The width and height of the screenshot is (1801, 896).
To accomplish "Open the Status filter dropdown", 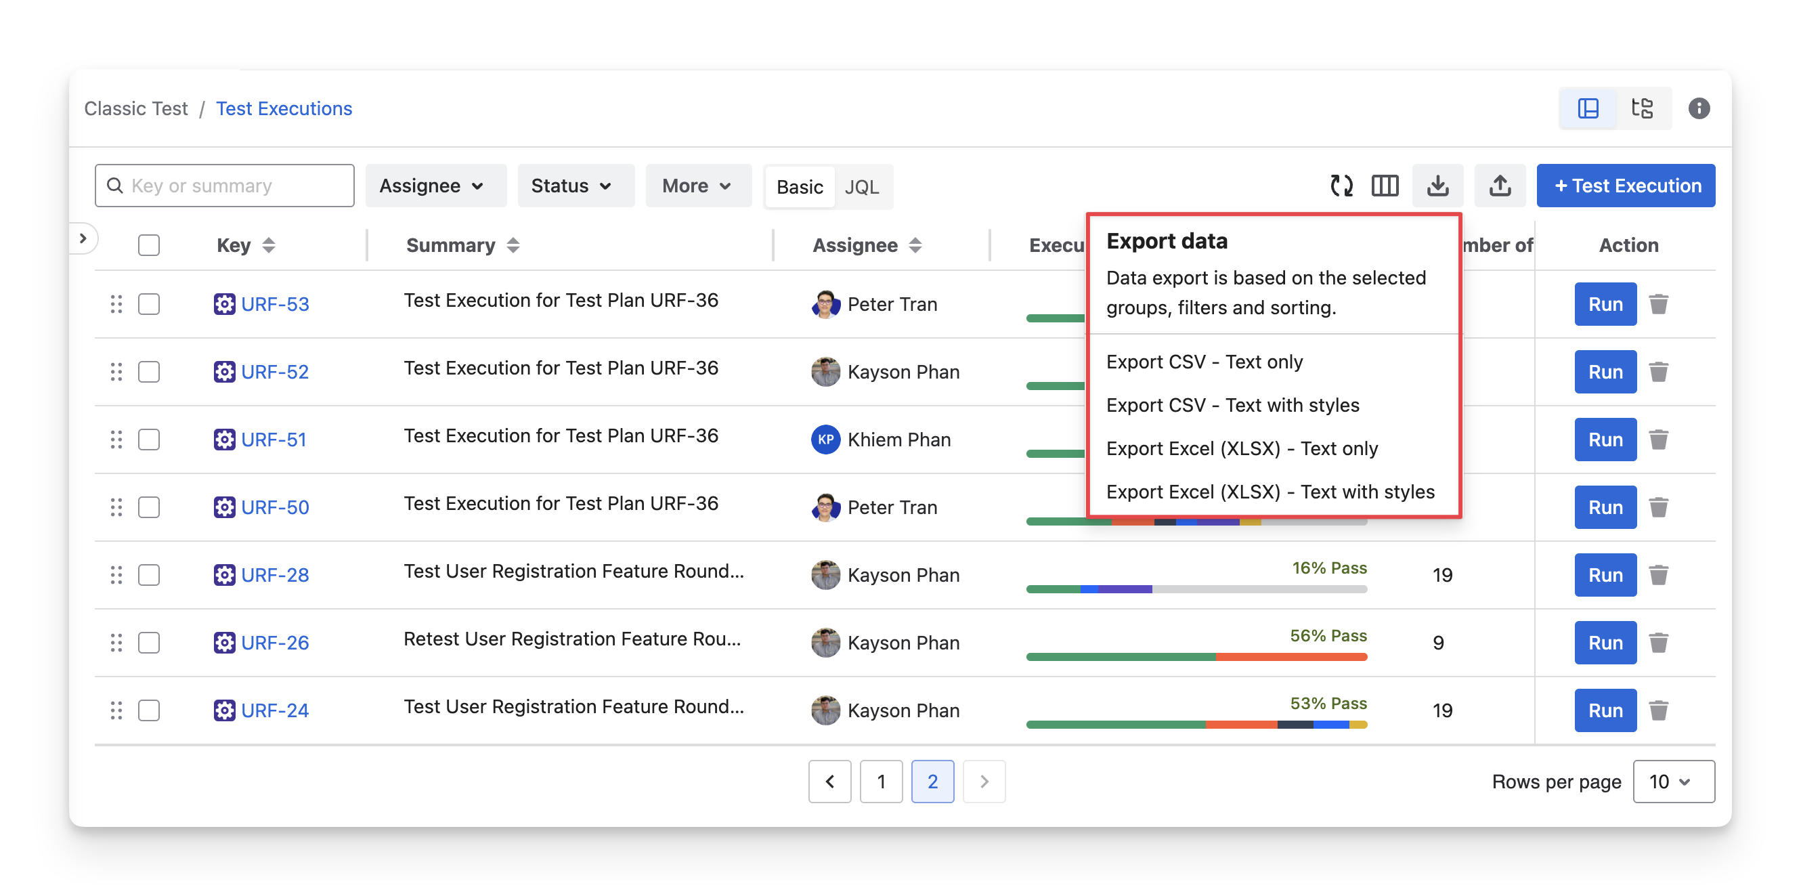I will coord(572,186).
